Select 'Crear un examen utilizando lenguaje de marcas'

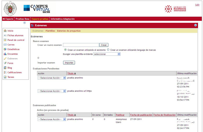[x=108, y=50]
